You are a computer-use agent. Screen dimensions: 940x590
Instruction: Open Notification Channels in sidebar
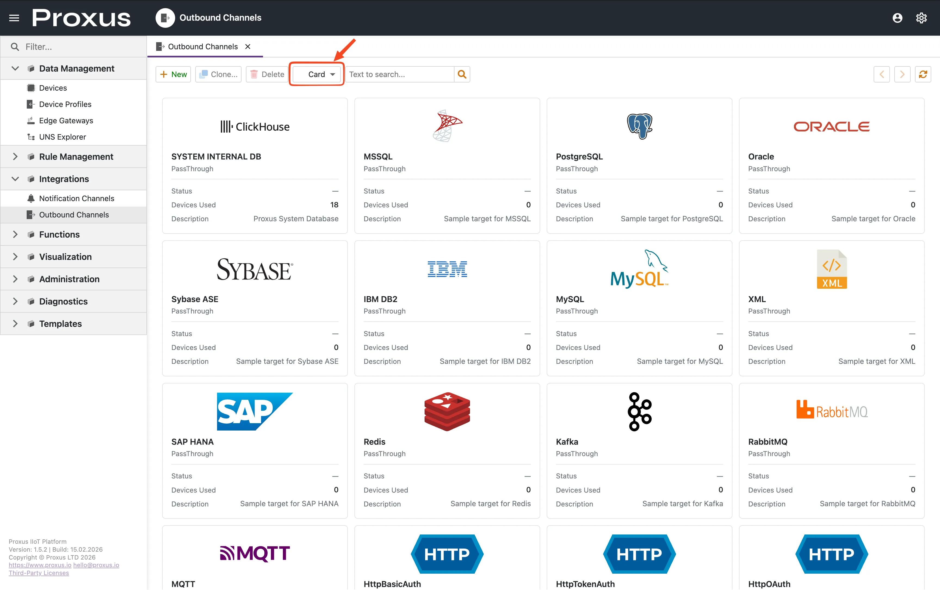(x=76, y=198)
